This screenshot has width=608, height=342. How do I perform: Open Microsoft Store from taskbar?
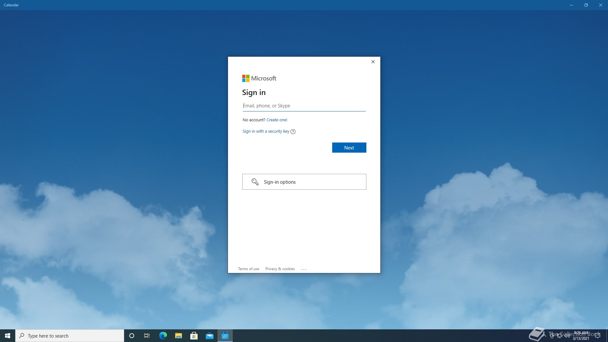[194, 336]
